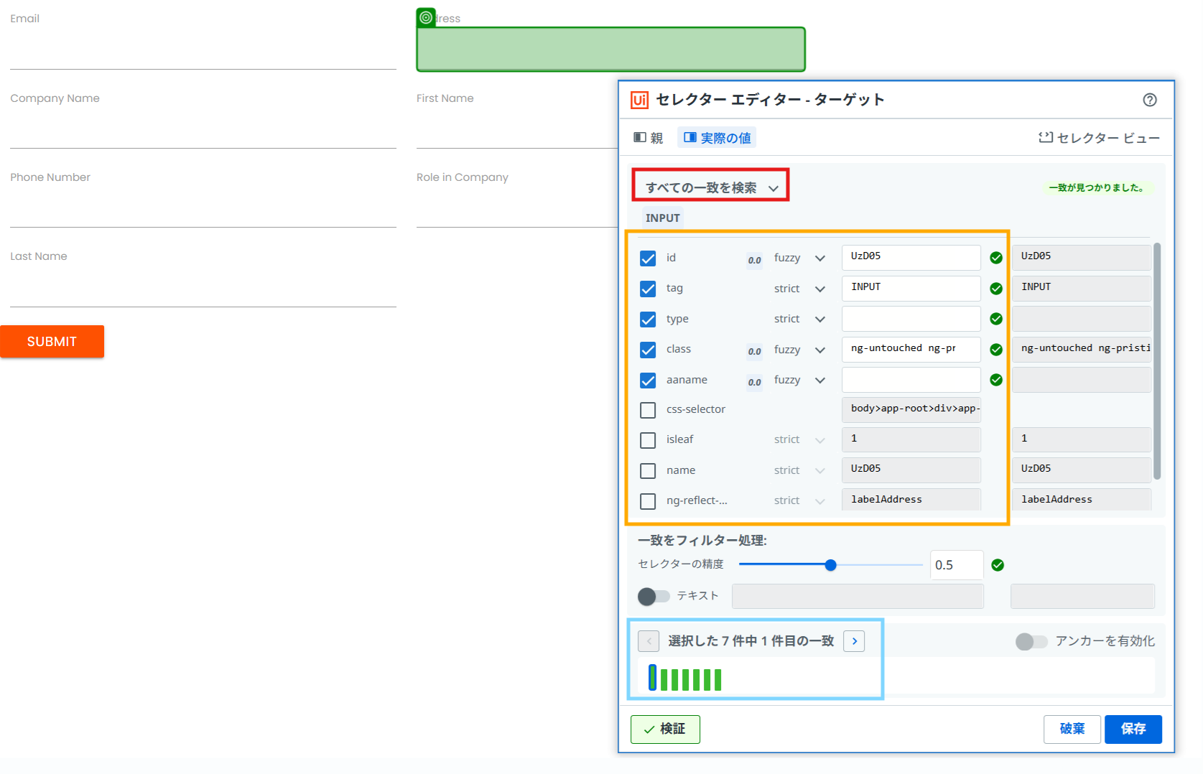This screenshot has width=1203, height=774.
Task: Uncheck the type attribute checkbox
Action: pos(648,320)
